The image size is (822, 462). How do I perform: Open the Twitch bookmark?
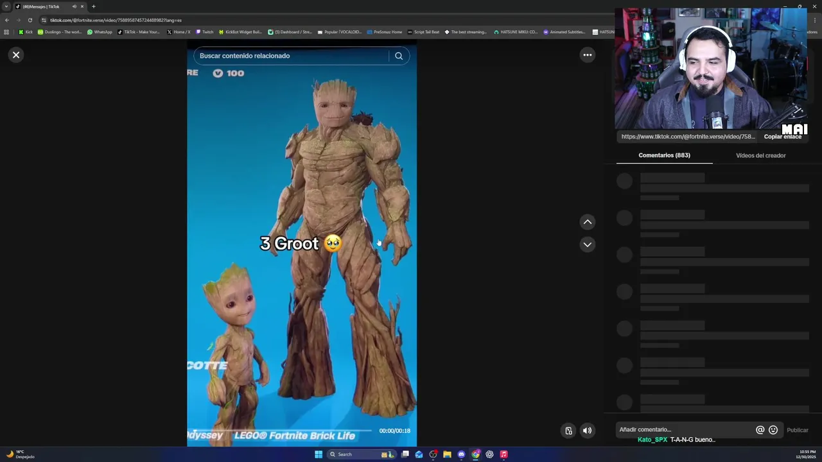coord(204,32)
